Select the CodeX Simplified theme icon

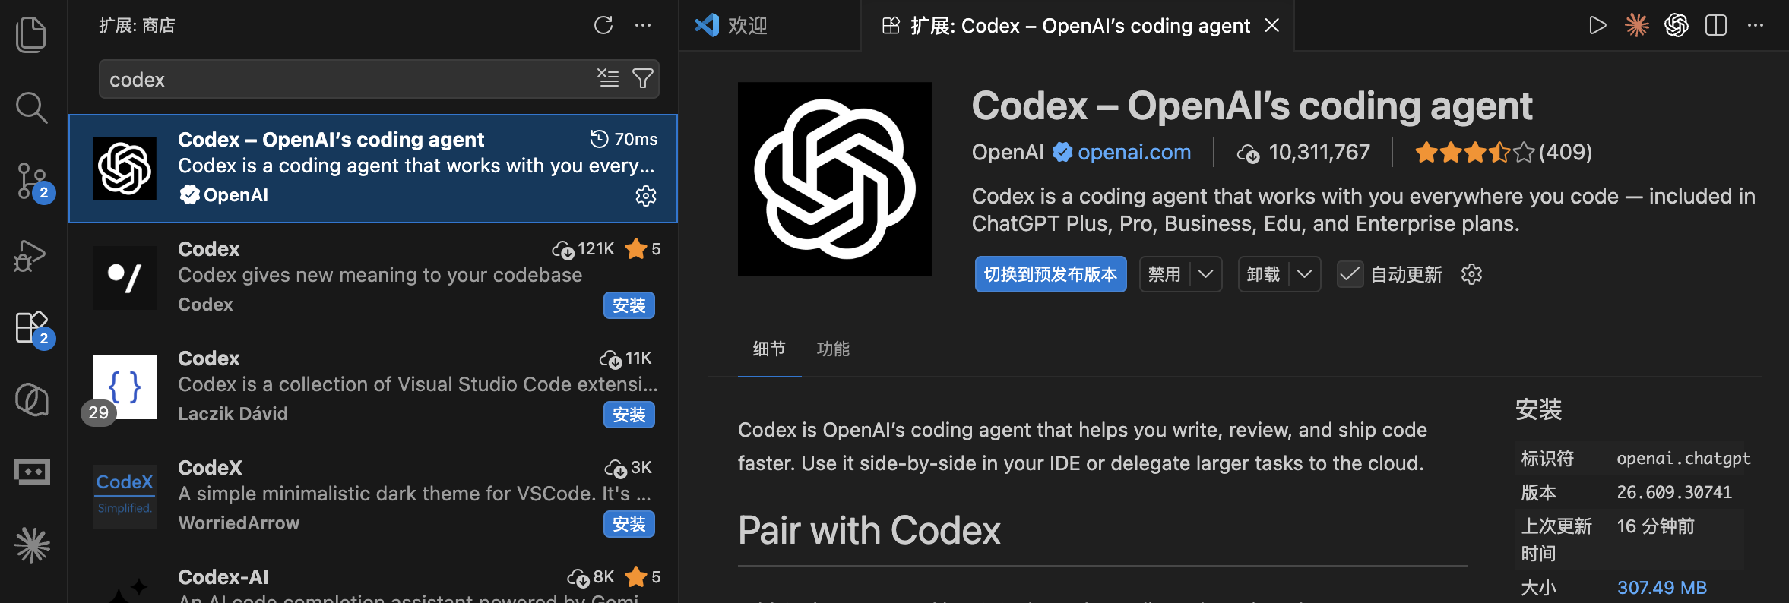(125, 496)
